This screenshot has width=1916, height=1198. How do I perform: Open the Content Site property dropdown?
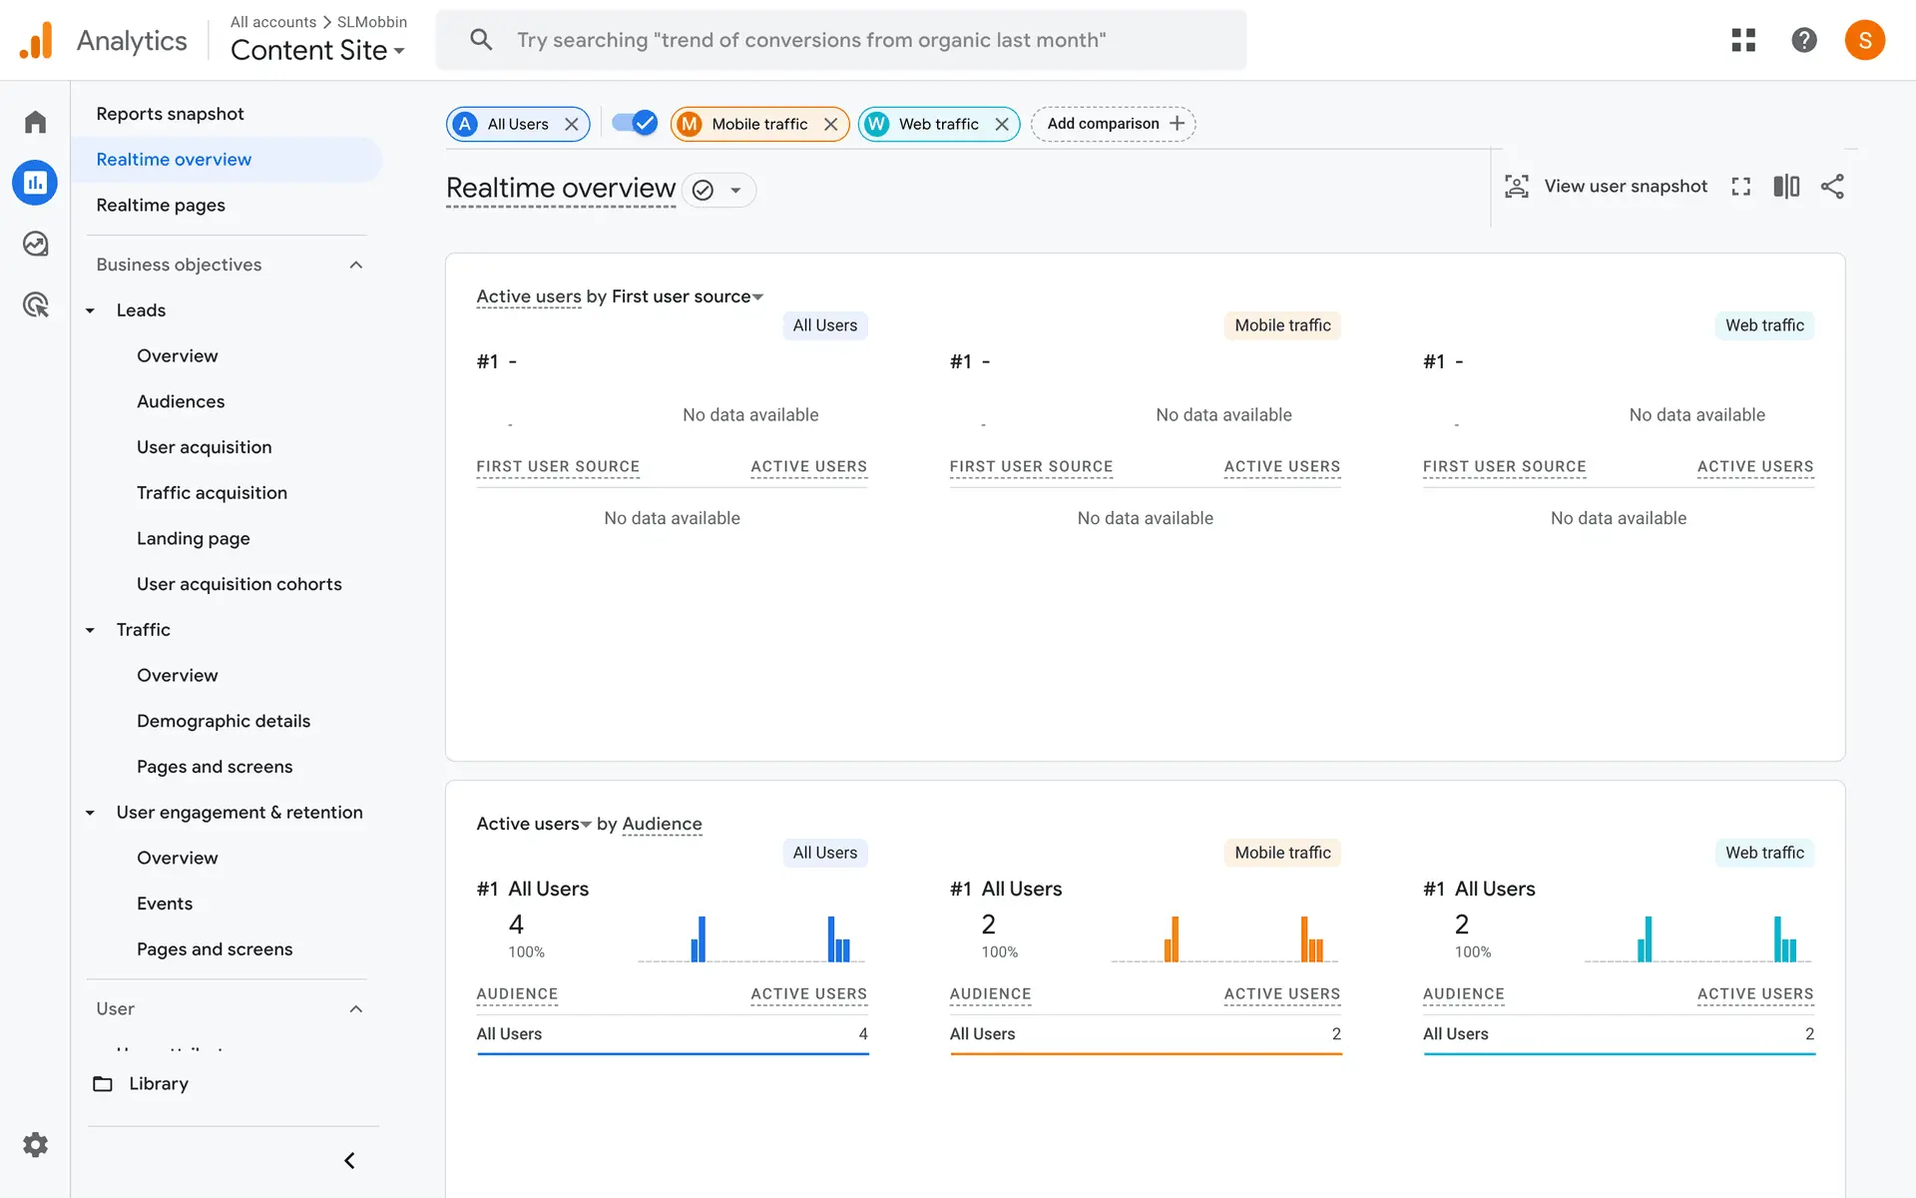(x=317, y=50)
